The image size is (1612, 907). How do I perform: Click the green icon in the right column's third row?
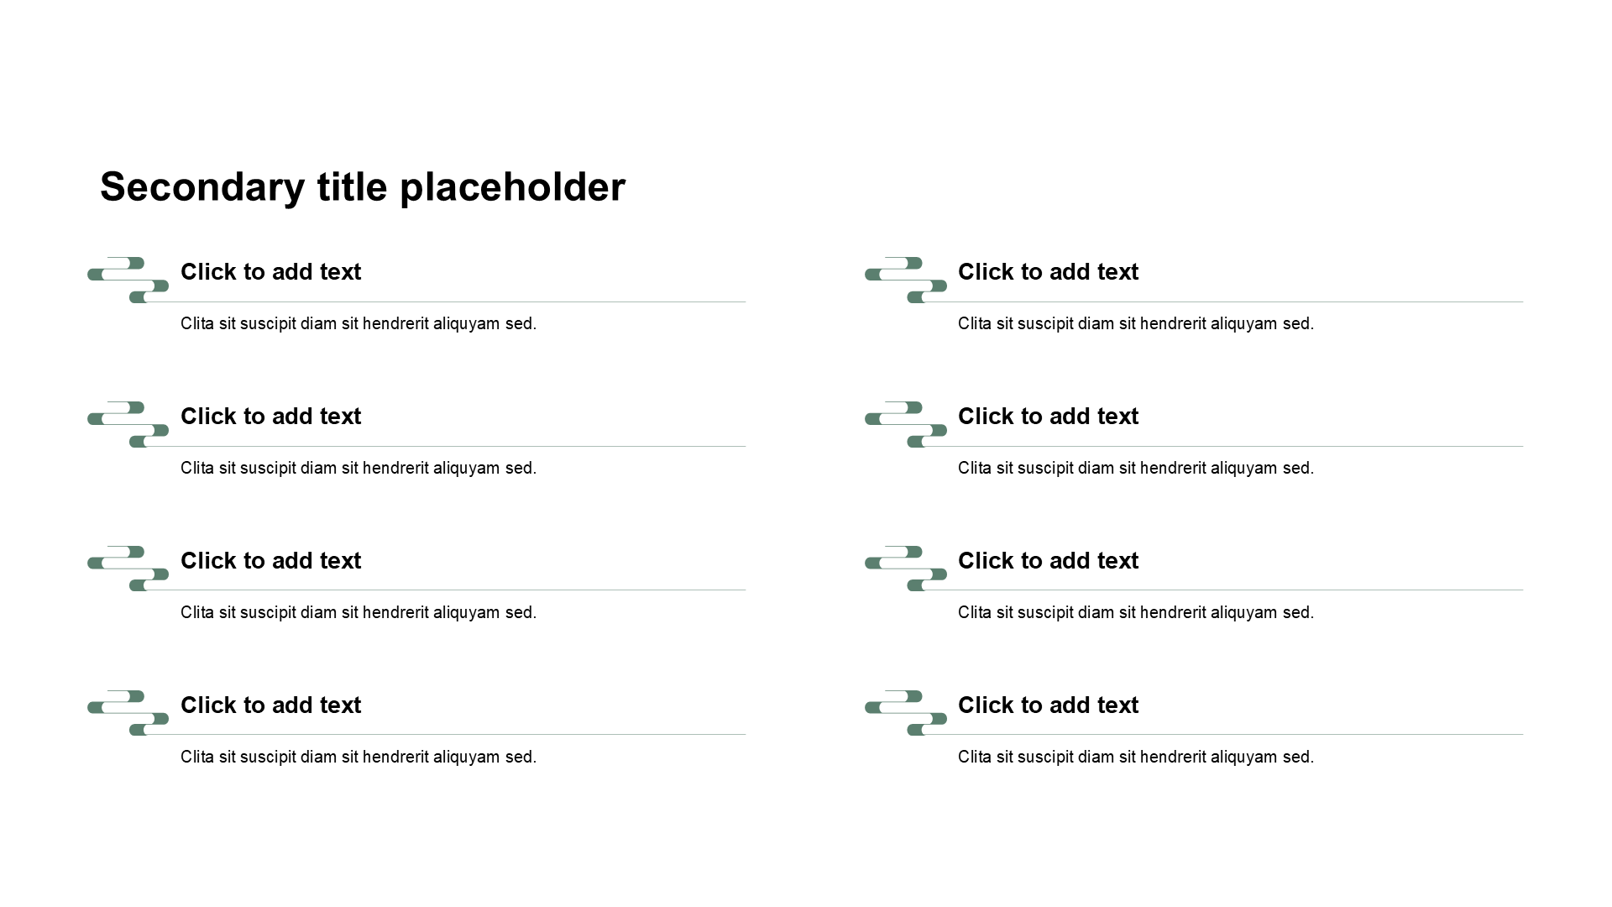(x=905, y=569)
